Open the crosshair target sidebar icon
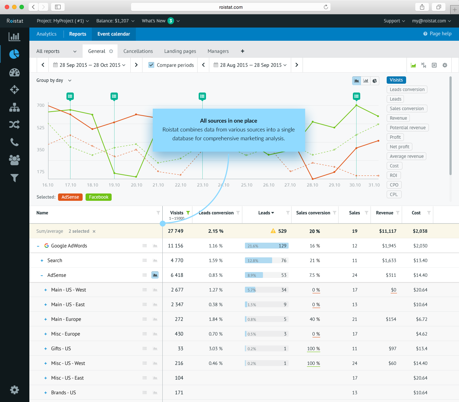 14,90
